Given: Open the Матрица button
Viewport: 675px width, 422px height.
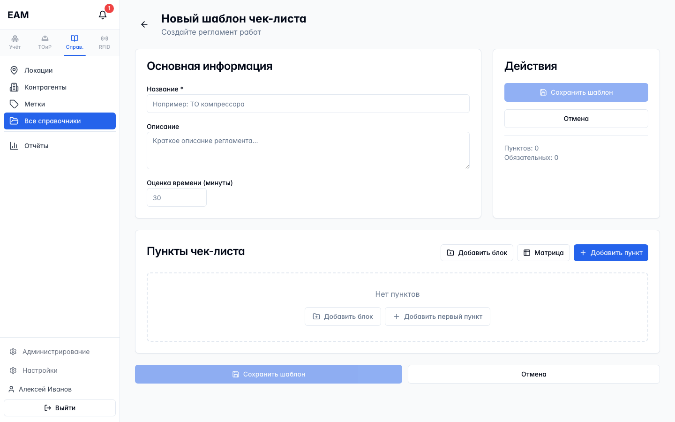Looking at the screenshot, I should click(x=543, y=253).
